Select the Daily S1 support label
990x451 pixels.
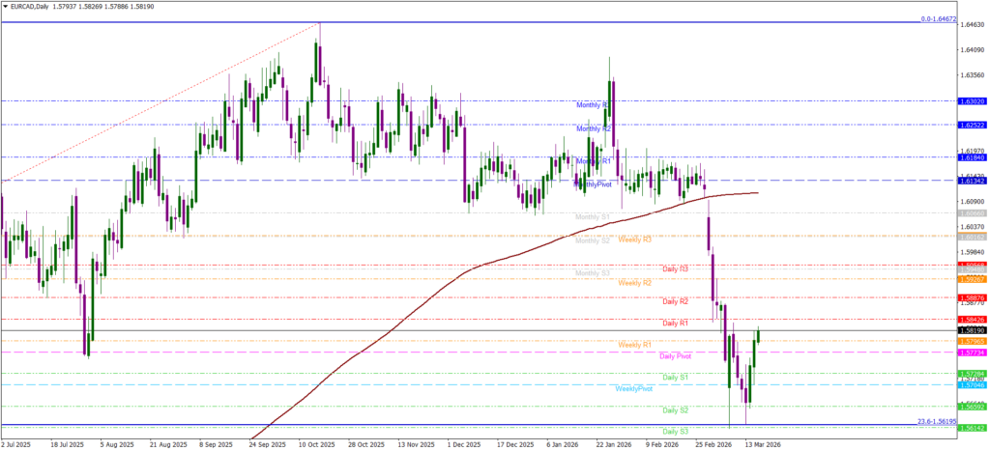coord(675,377)
